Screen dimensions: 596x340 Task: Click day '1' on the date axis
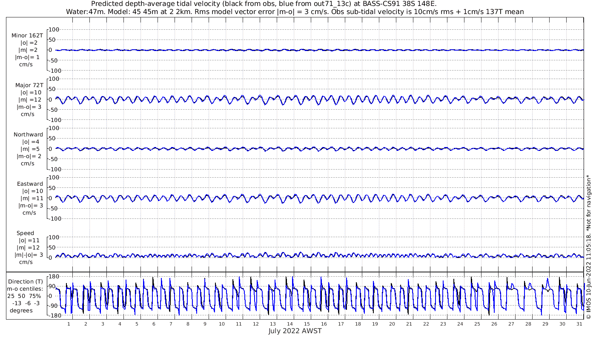(69, 324)
